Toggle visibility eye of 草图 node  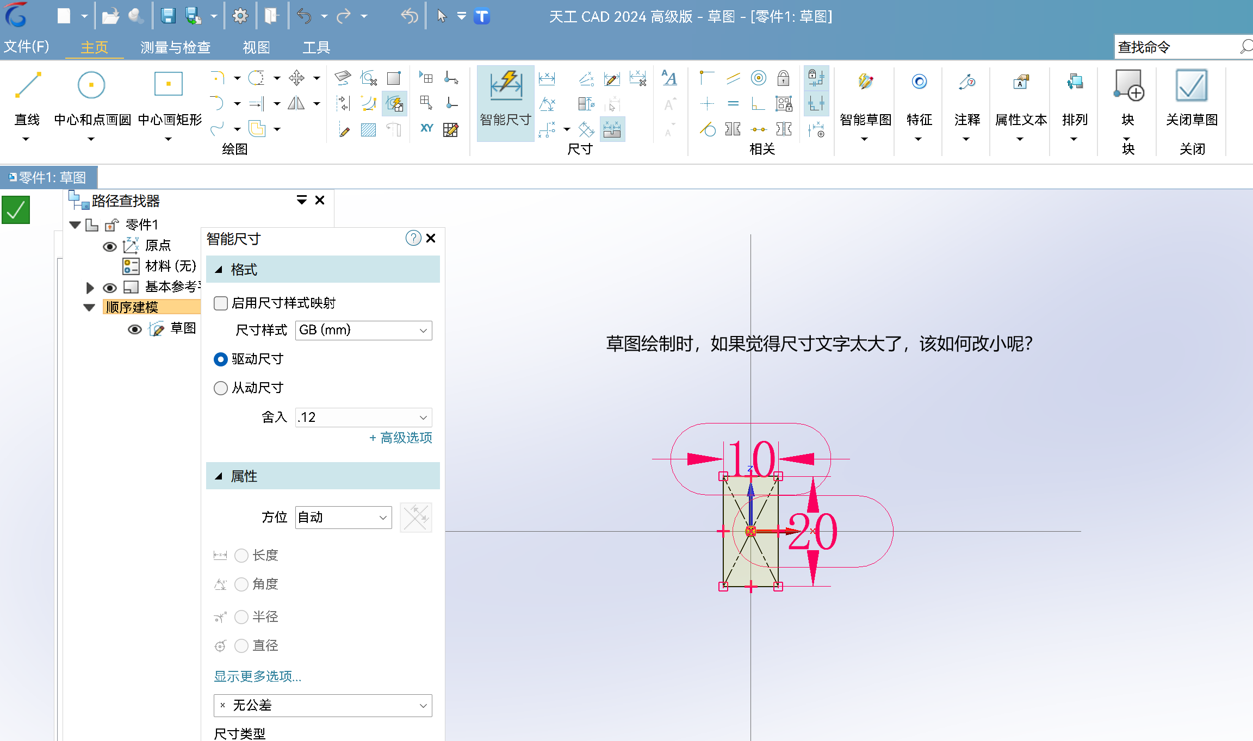(135, 329)
